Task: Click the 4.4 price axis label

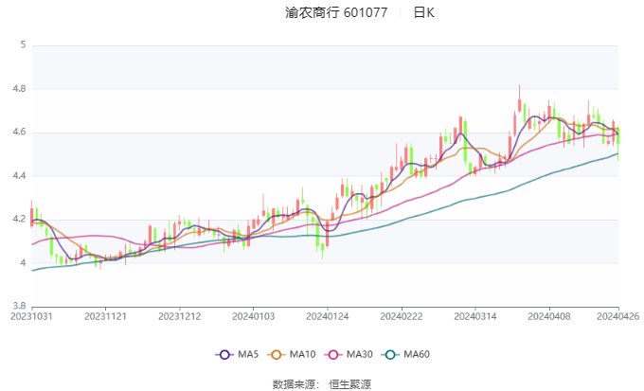Action: (x=19, y=176)
